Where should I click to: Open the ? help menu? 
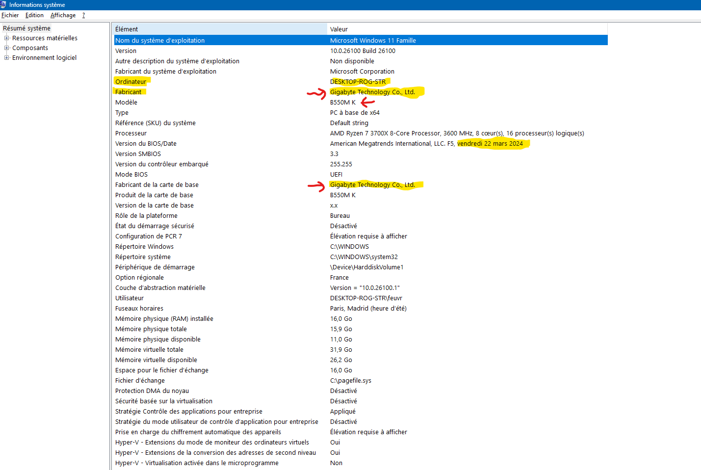click(84, 15)
